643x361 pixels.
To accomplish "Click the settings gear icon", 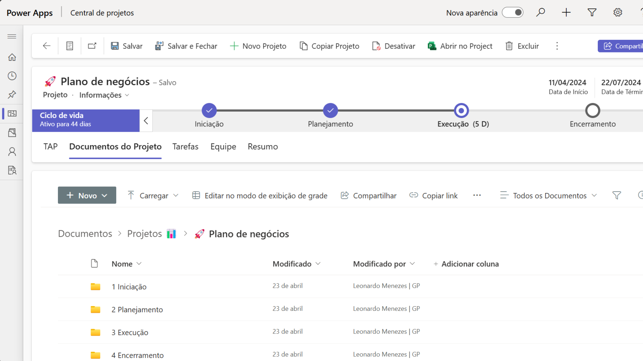I will [x=618, y=13].
